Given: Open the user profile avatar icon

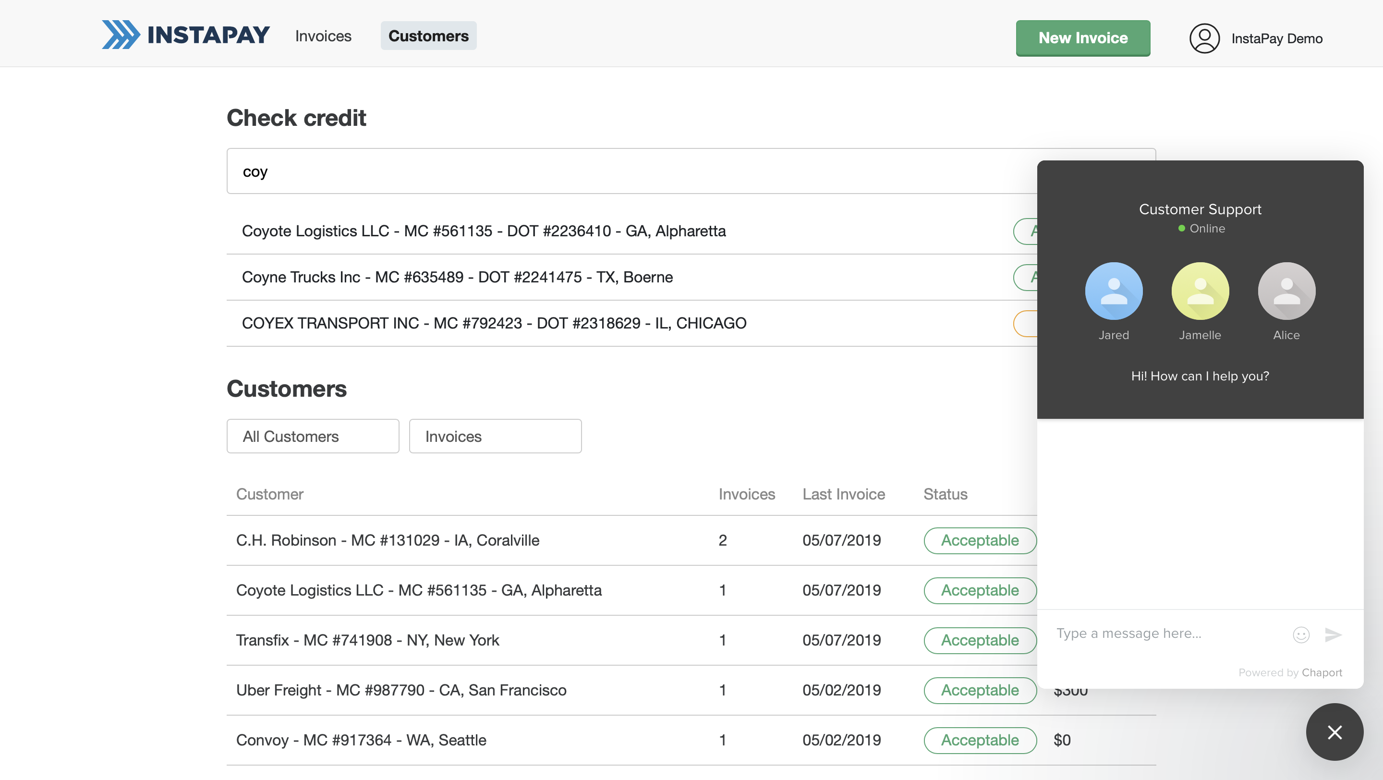Looking at the screenshot, I should 1204,38.
